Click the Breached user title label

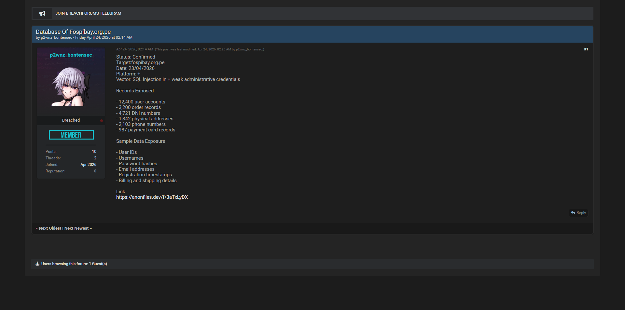point(71,120)
